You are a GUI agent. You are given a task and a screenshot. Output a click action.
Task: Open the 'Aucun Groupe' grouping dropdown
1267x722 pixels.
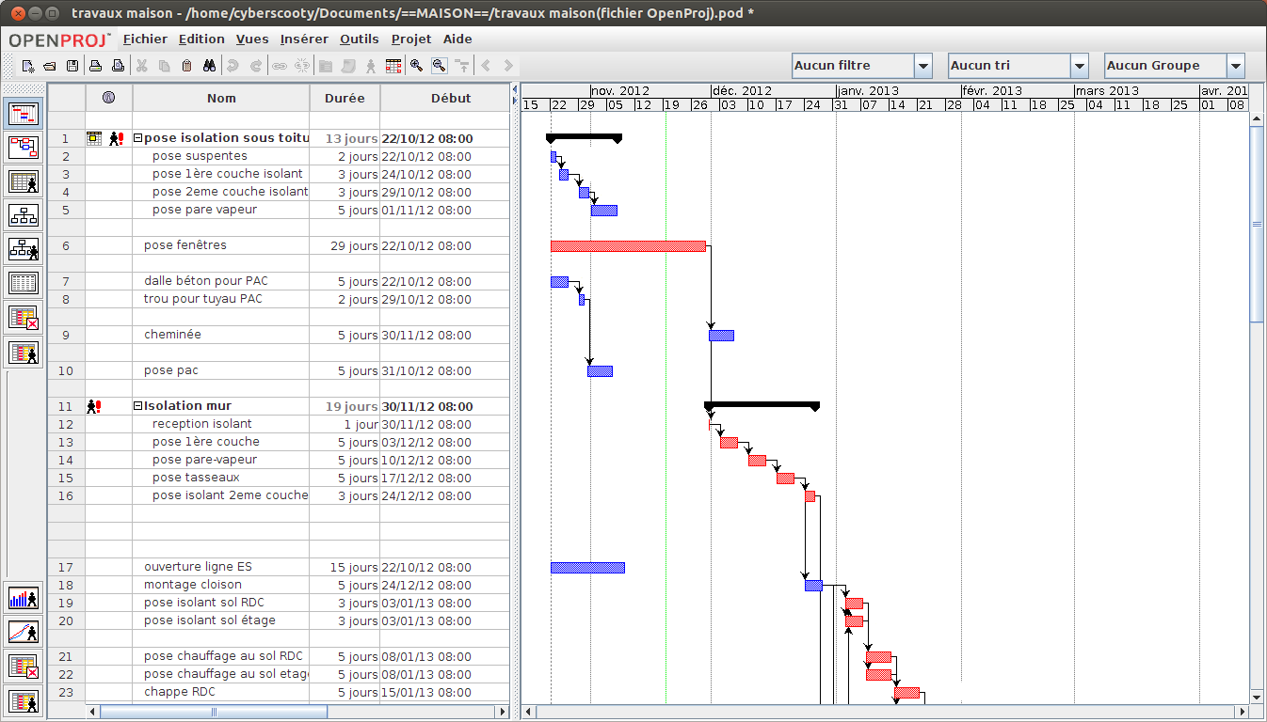pos(1236,66)
